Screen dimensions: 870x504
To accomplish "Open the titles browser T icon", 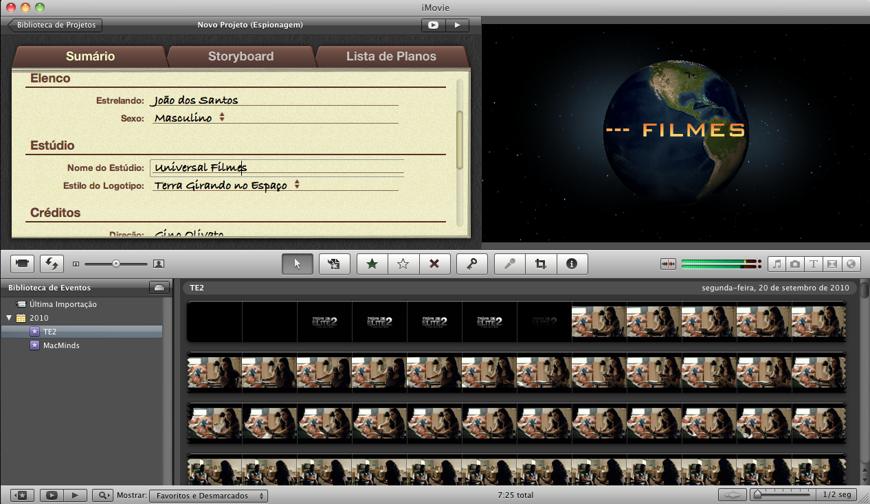I will point(814,264).
